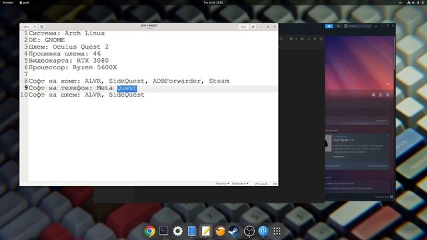Open Settings gear in the dock
The height and width of the screenshot is (240, 427).
[x=178, y=231]
